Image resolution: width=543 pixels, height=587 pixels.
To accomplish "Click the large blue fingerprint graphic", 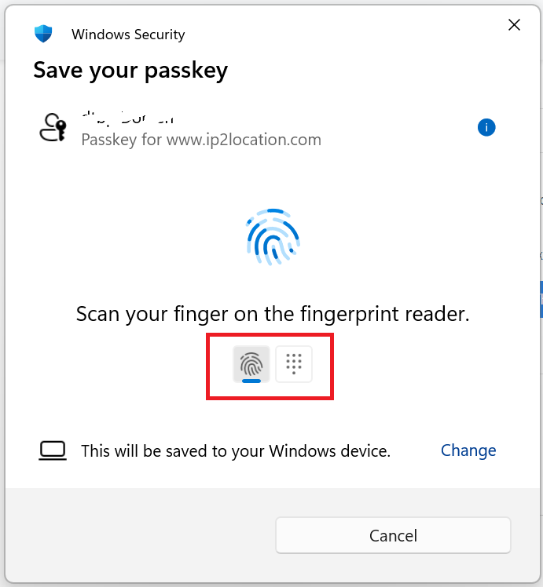I will click(273, 237).
